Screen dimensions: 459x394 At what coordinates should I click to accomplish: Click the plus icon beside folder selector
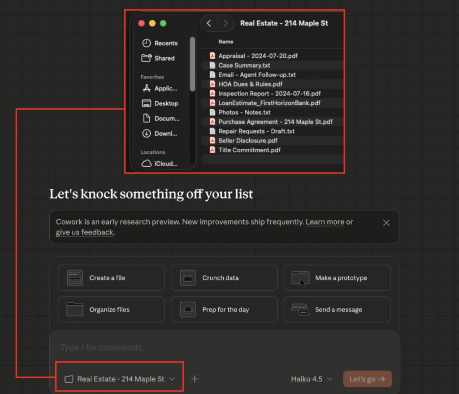coord(195,379)
